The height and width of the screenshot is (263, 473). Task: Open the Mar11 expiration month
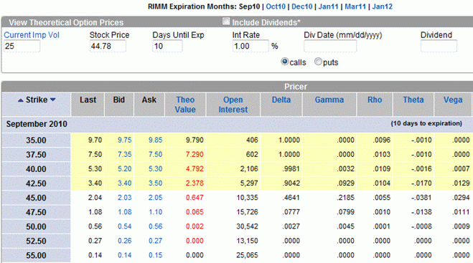pos(355,6)
